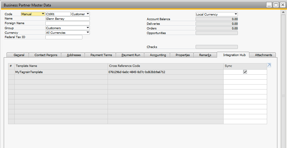Viewport: 287px width, 148px height.
Task: Expand the Group Customers dropdown
Action: pyautogui.click(x=88, y=28)
